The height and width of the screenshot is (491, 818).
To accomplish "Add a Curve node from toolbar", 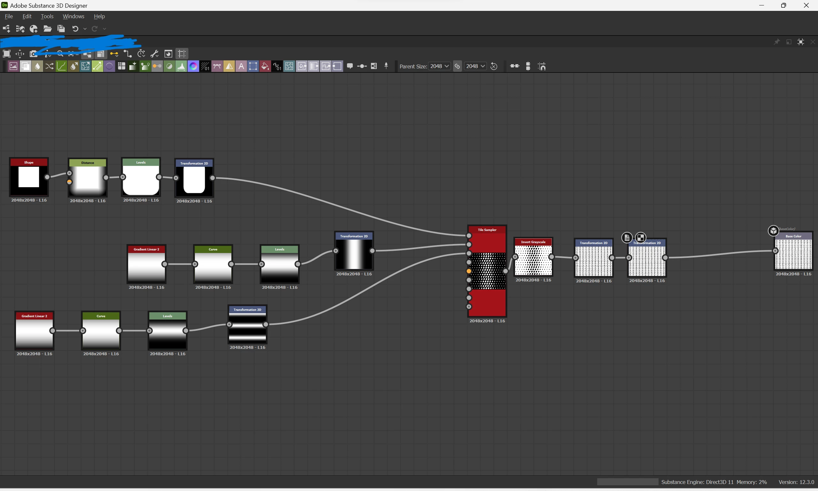I will click(x=62, y=66).
